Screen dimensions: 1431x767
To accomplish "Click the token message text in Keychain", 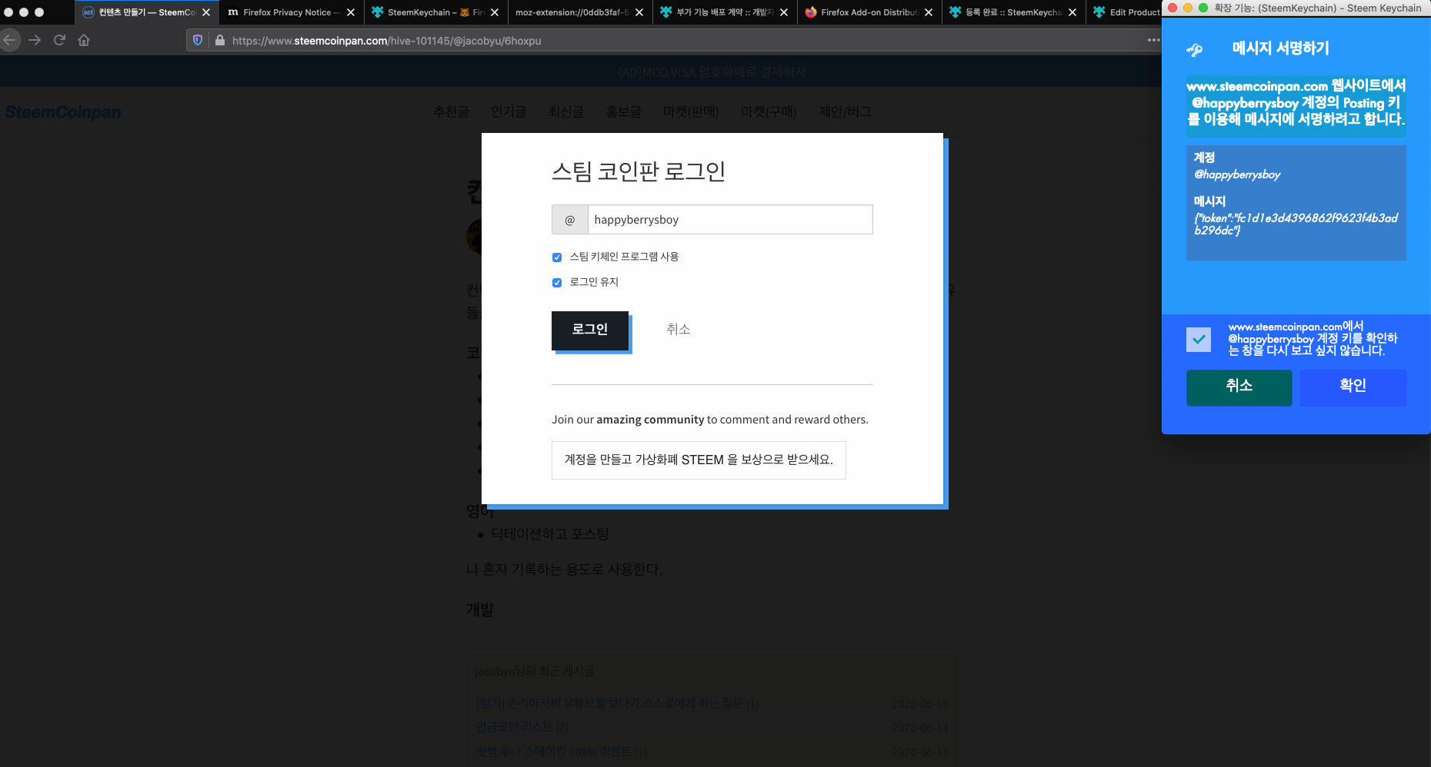I will coord(1296,224).
